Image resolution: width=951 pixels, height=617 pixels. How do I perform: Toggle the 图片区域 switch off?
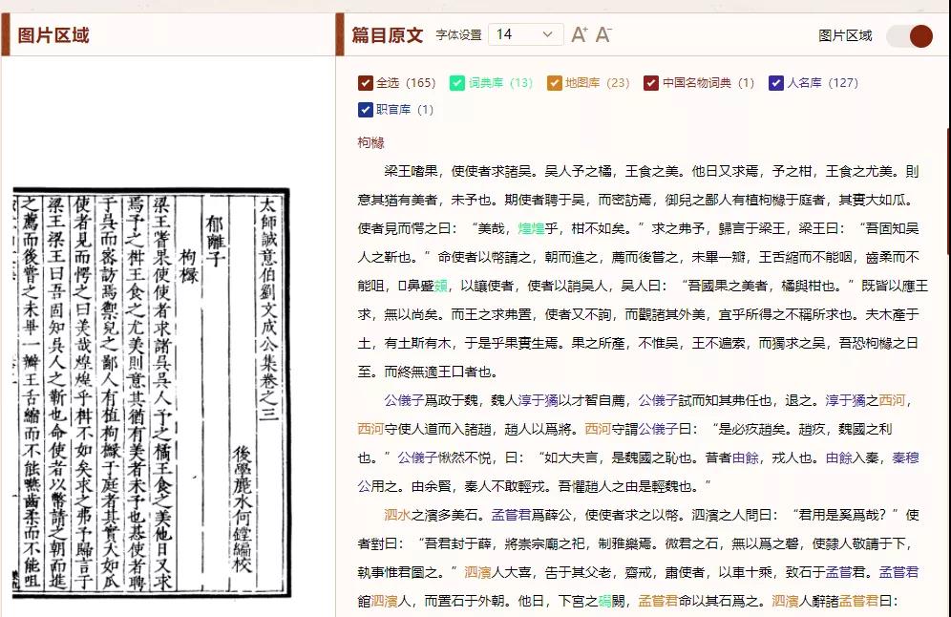tap(908, 35)
